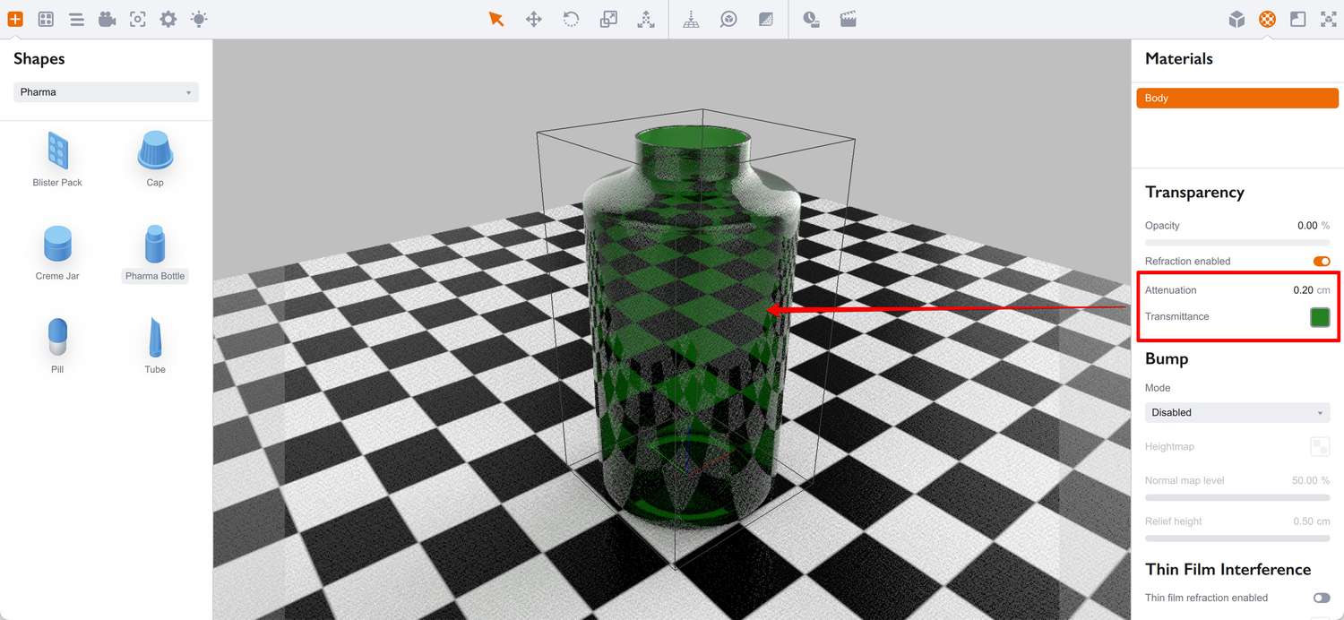The height and width of the screenshot is (620, 1344).
Task: Add the Blister Pack shape
Action: tap(57, 159)
